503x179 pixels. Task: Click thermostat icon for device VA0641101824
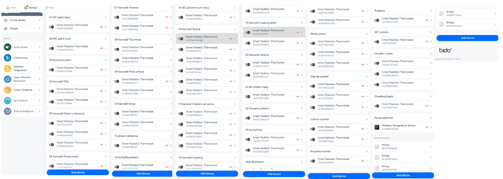click(x=52, y=69)
